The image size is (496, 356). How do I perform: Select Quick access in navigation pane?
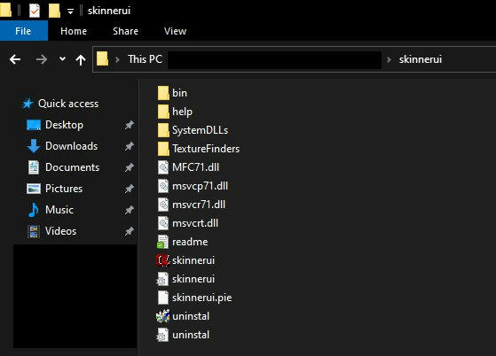[68, 104]
